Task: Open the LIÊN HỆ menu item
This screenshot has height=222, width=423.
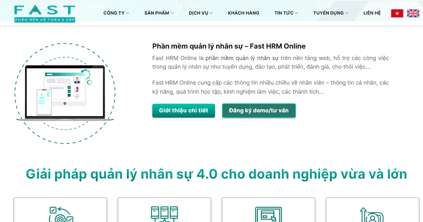Action: [x=372, y=13]
